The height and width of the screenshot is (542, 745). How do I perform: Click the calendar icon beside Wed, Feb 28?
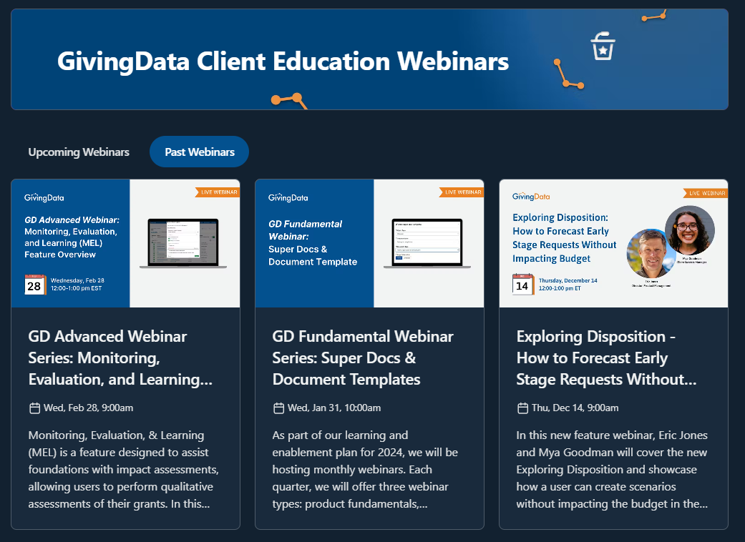pos(34,408)
